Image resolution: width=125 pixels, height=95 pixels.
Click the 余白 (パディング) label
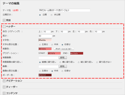(x=12, y=31)
